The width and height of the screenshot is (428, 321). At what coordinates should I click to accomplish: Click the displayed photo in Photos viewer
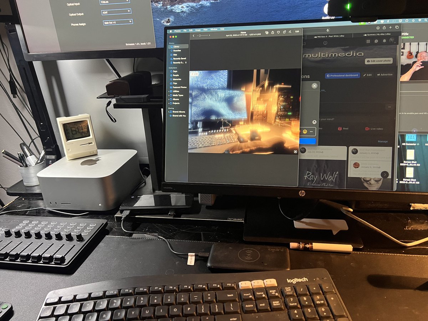tap(245, 112)
